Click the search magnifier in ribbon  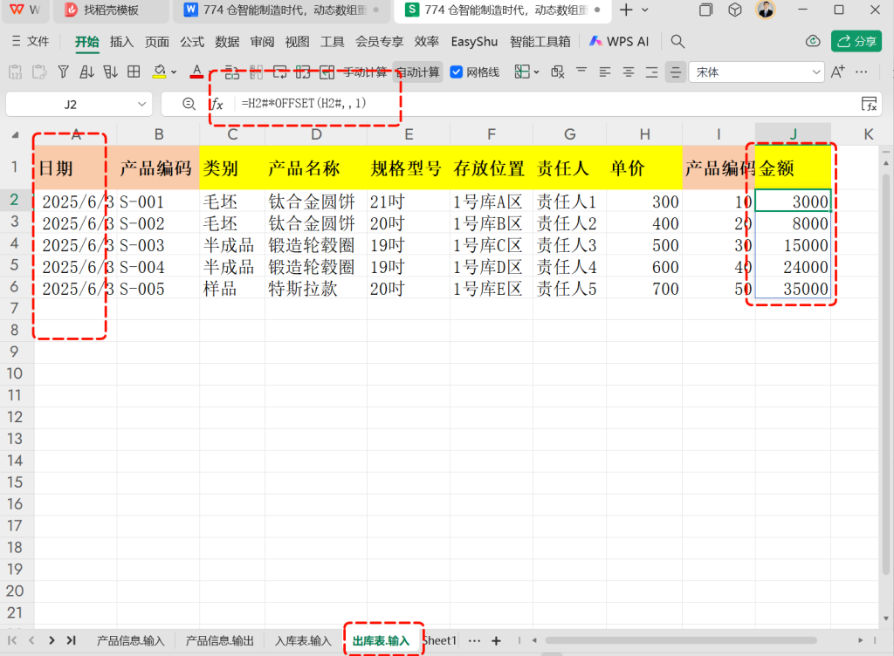point(677,41)
